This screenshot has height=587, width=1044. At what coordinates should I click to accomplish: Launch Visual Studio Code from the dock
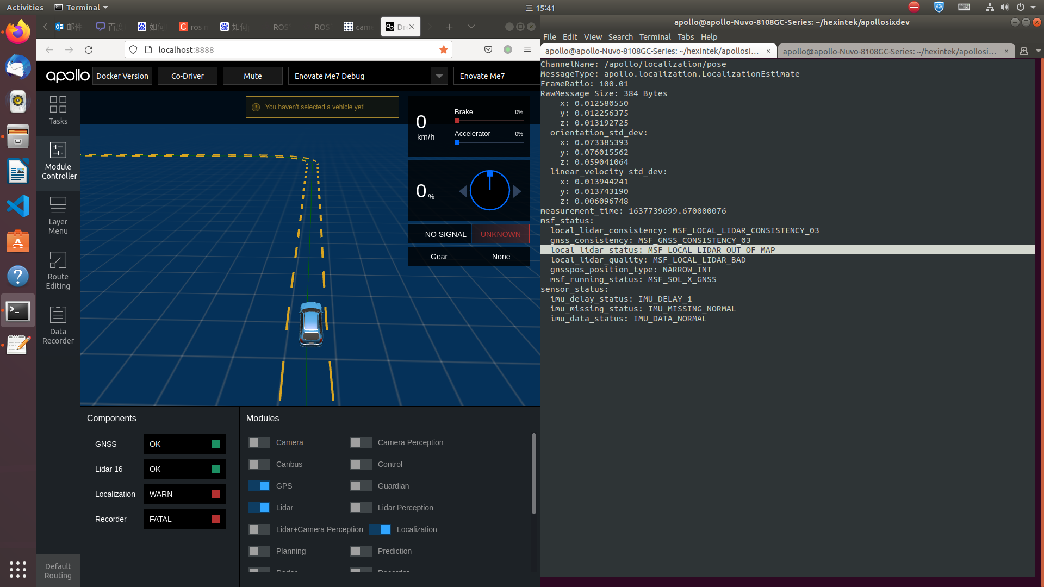click(18, 206)
